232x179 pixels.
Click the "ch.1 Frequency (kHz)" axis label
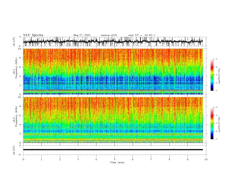15,68
